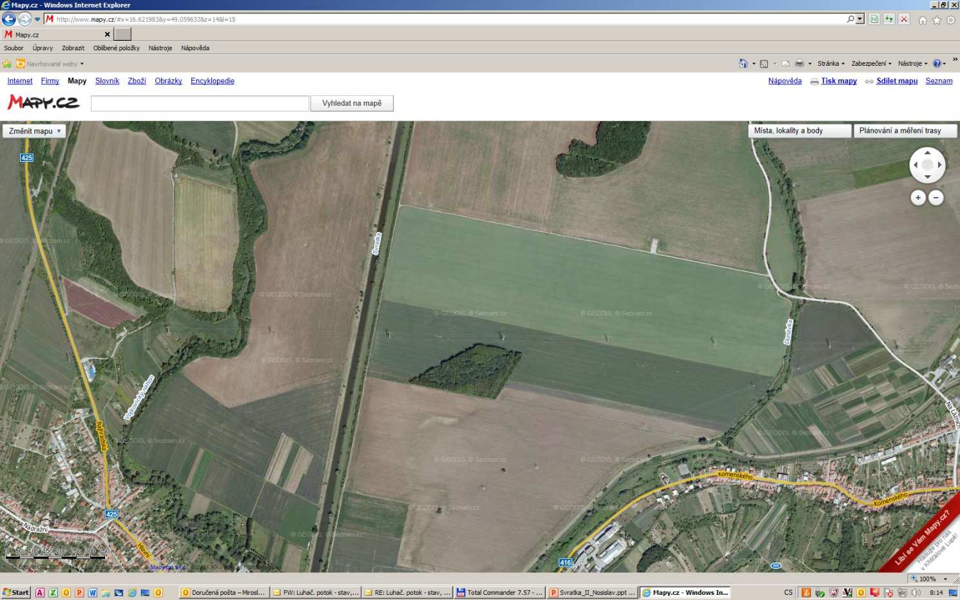Click the red Stop loading icon
This screenshot has width=960, height=600.
(904, 19)
